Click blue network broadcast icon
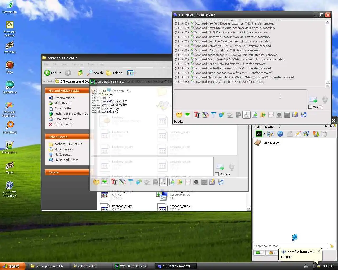Image resolution: width=338 pixels, height=270 pixels. (x=280, y=134)
